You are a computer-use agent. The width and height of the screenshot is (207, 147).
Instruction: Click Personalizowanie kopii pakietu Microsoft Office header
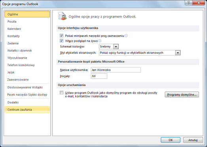pyautogui.click(x=127, y=62)
